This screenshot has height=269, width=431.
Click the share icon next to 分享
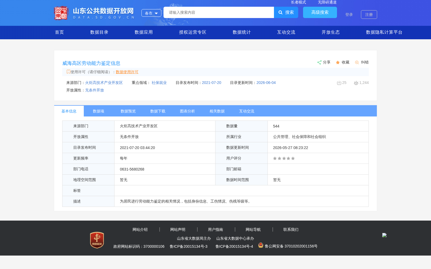coord(319,62)
